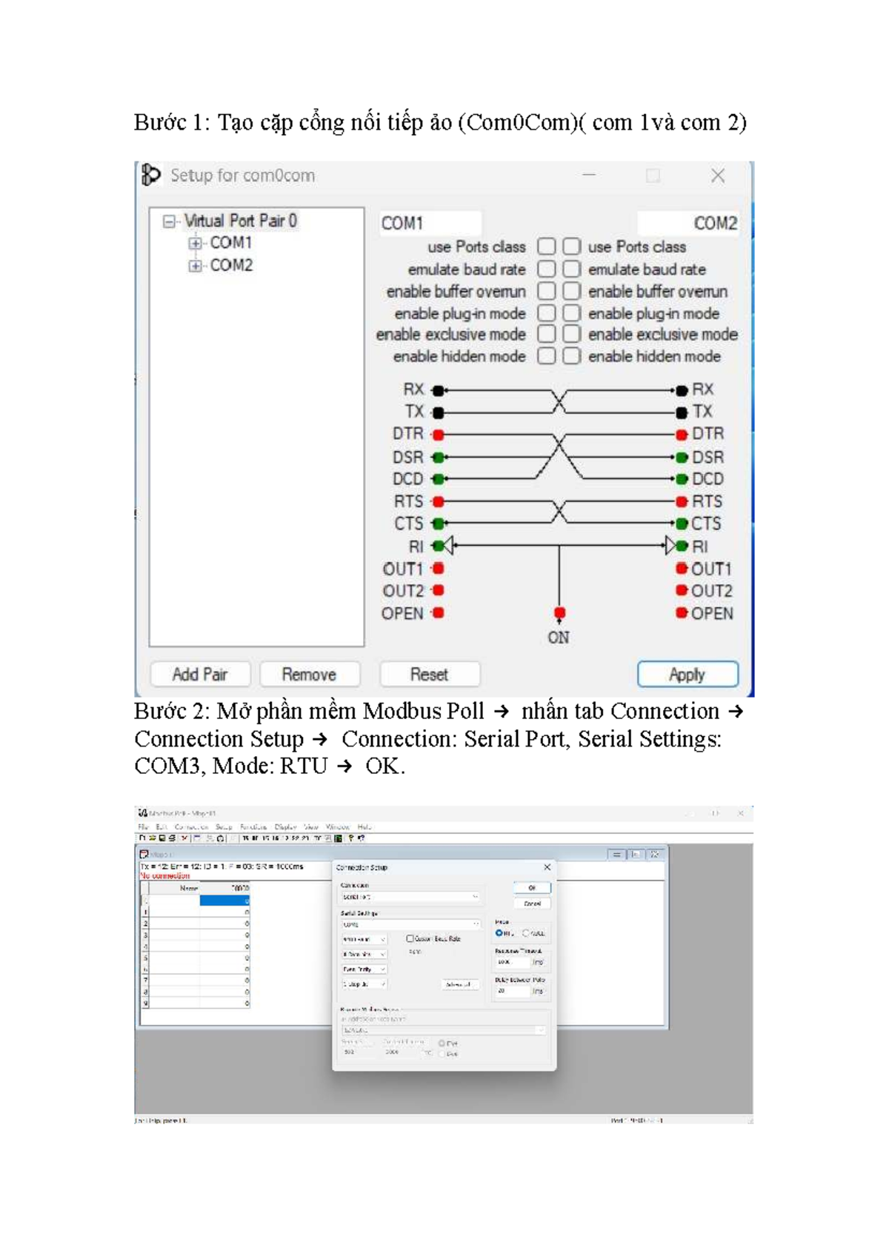Click the COM1 RTS red pin
Image resolution: width=889 pixels, height=1256 pixels.
(438, 501)
